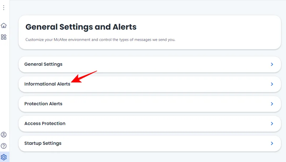Click the Access Protection chevron arrow

tap(272, 123)
